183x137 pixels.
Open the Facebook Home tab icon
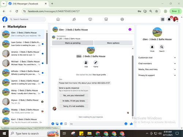pyautogui.click(x=58, y=19)
